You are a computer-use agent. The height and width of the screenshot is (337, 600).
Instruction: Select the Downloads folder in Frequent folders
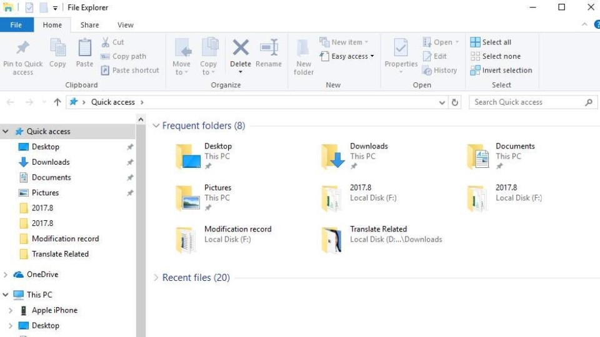click(356, 157)
